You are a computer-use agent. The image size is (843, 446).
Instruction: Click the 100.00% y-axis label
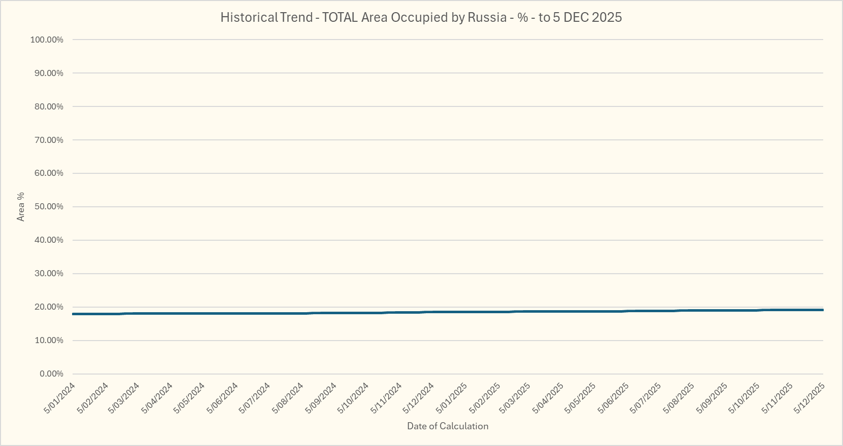(47, 40)
